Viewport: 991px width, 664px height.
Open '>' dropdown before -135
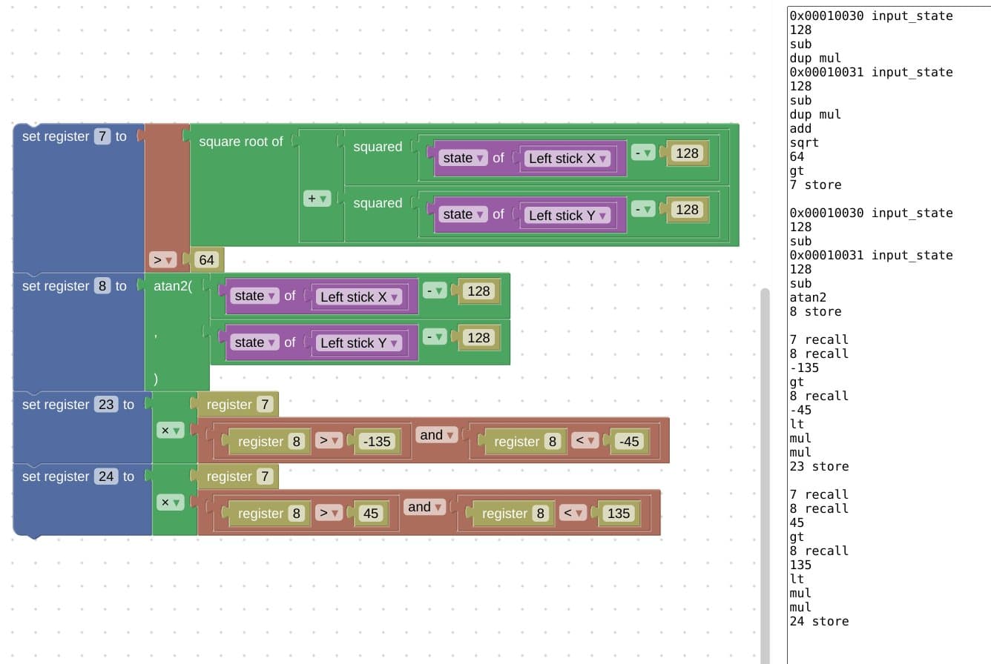[329, 441]
